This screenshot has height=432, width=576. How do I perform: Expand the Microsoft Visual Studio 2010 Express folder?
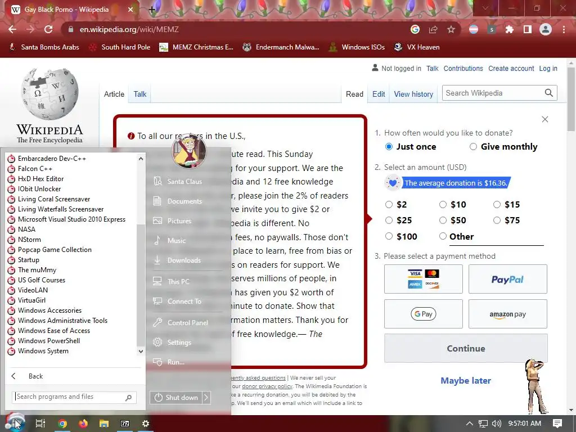pyautogui.click(x=71, y=219)
